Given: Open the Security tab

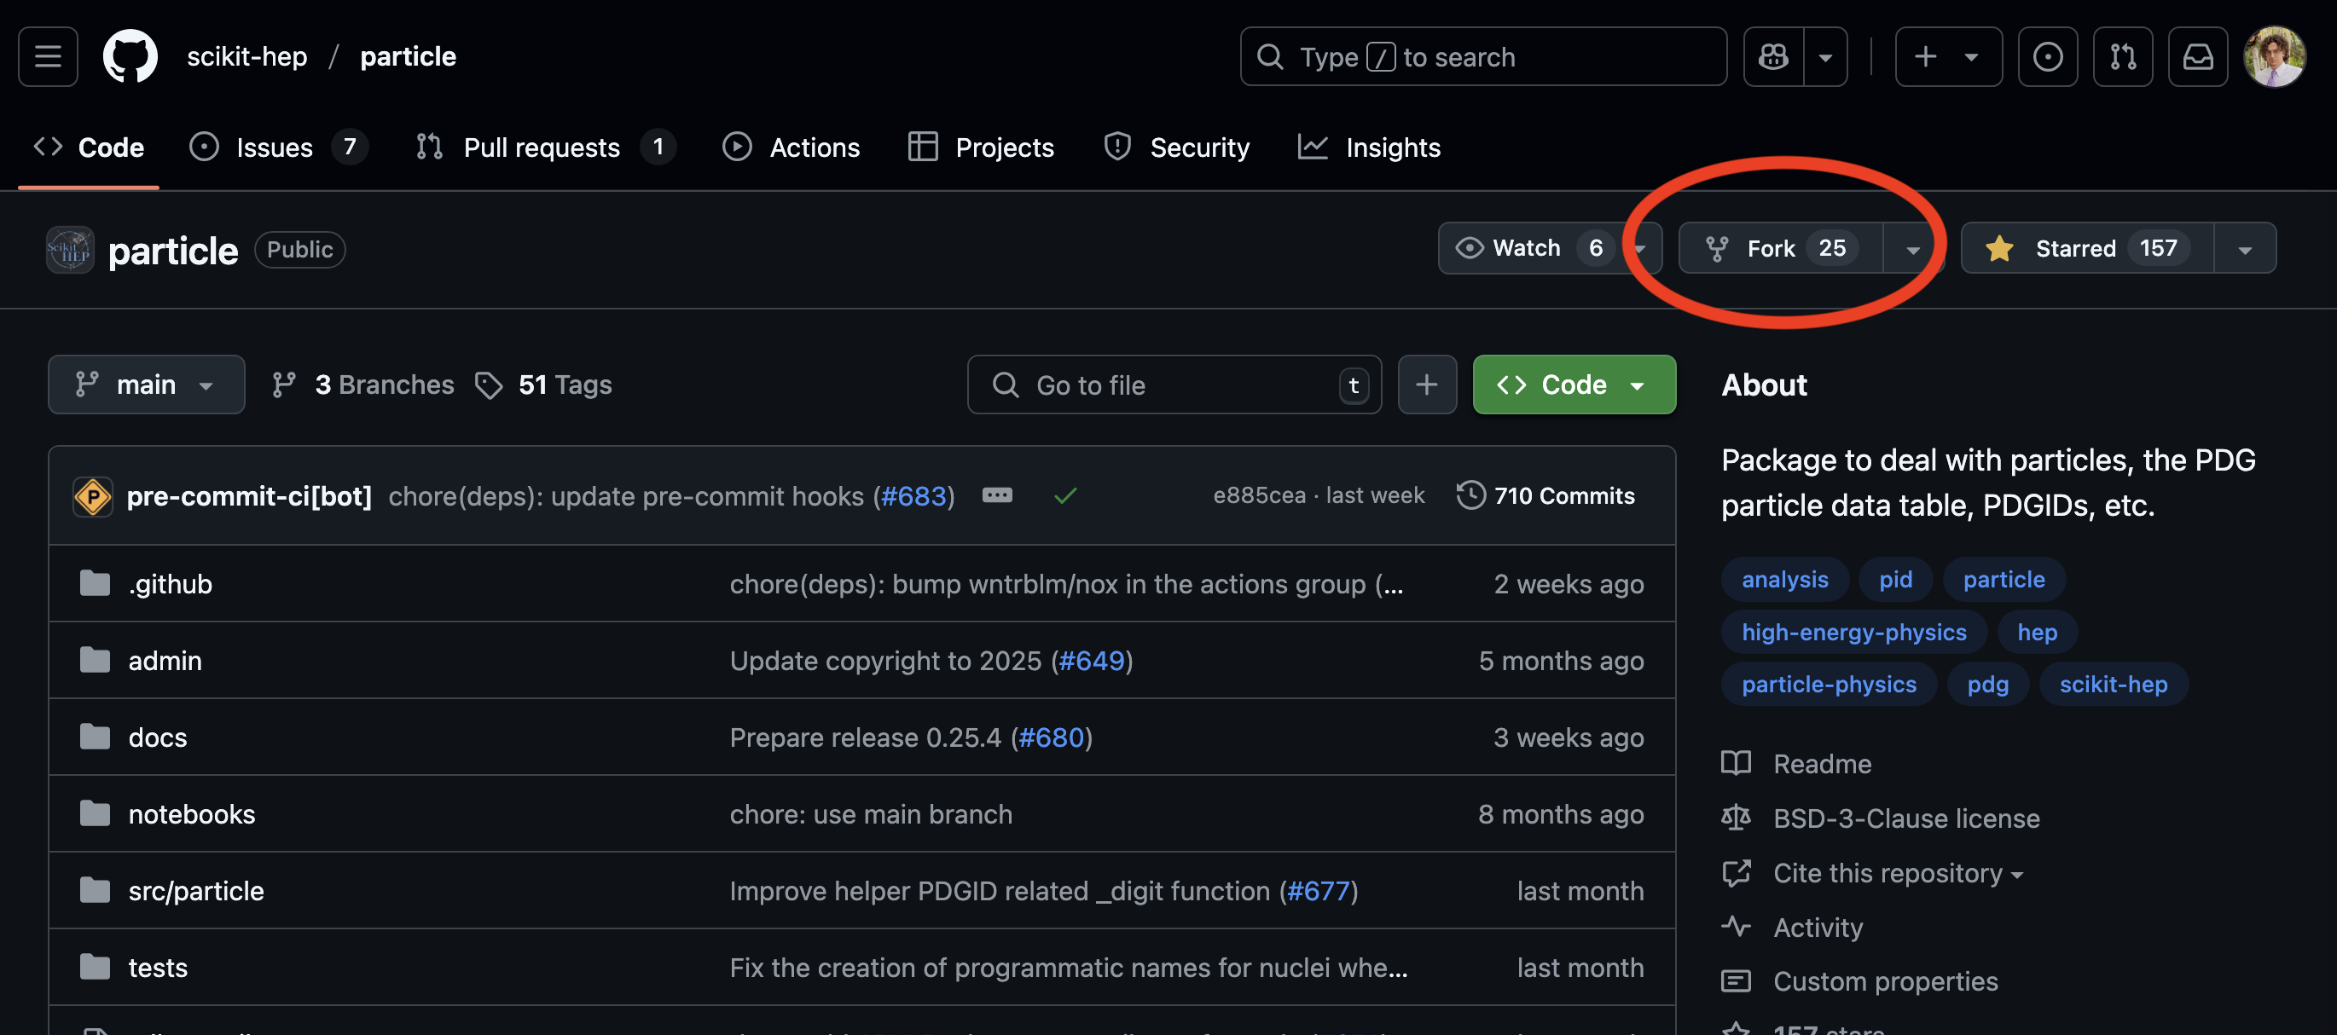Looking at the screenshot, I should tap(1177, 147).
